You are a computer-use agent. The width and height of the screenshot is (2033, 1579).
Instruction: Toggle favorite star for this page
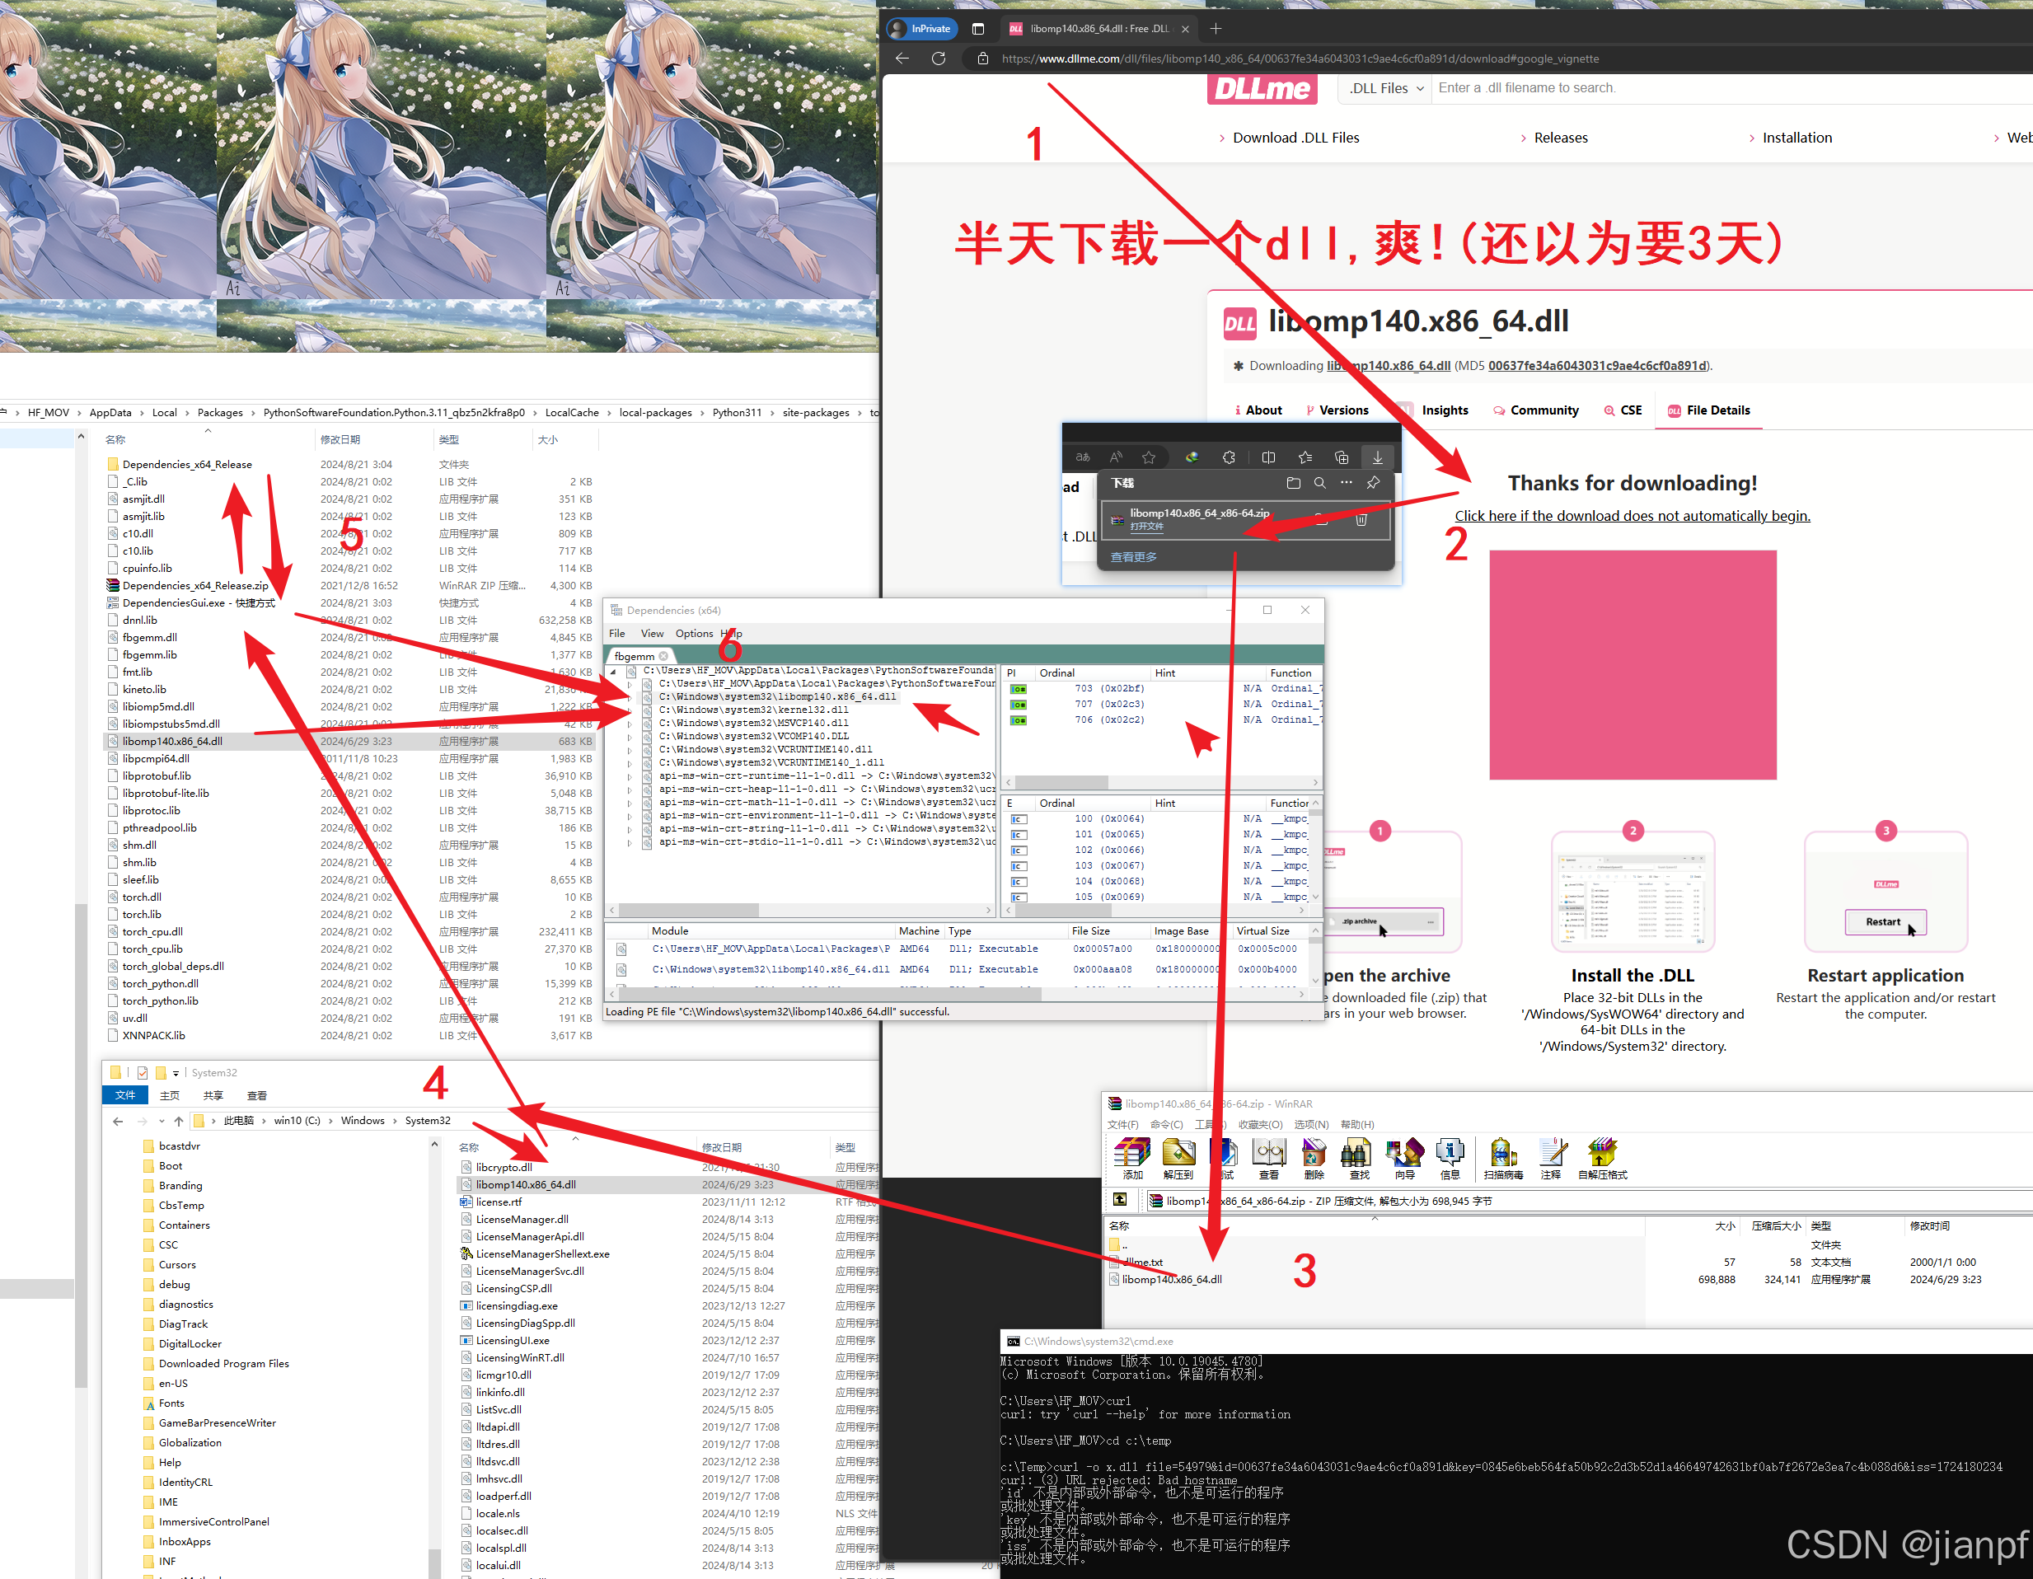pos(1149,457)
